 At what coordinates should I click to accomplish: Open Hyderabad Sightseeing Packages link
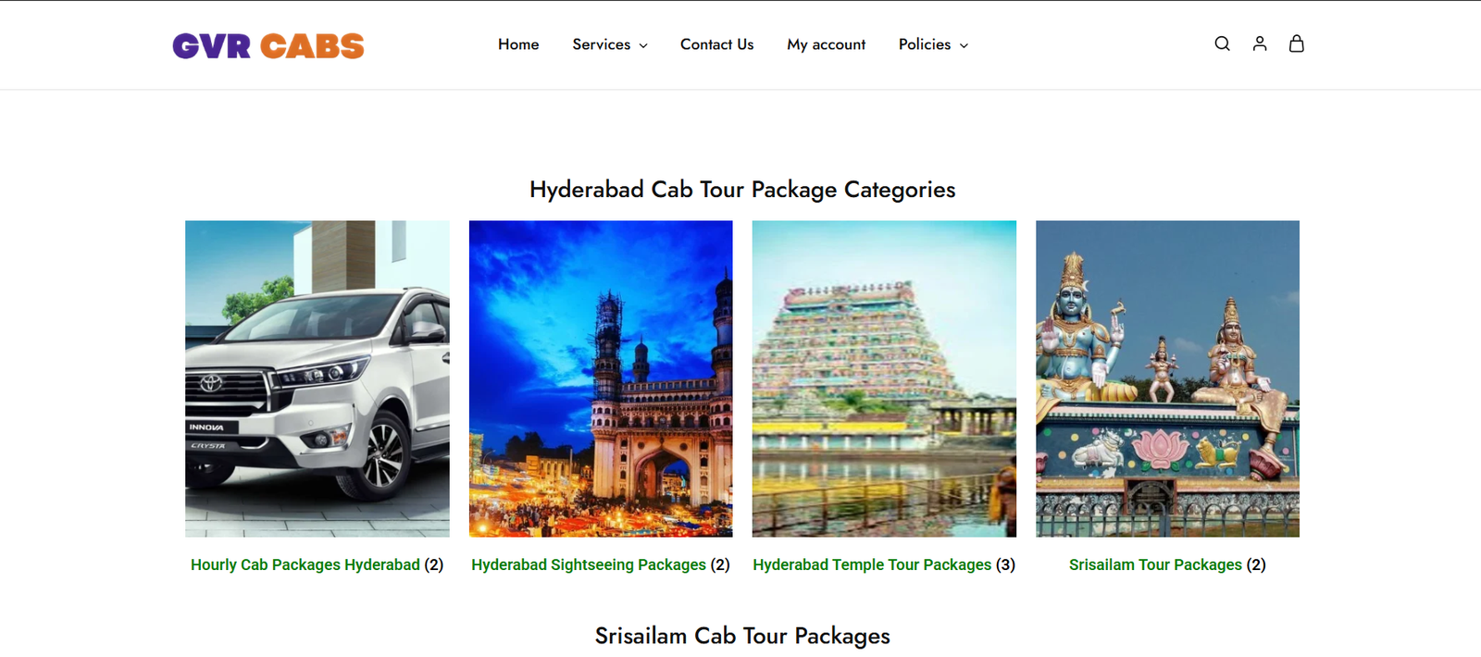coord(589,564)
